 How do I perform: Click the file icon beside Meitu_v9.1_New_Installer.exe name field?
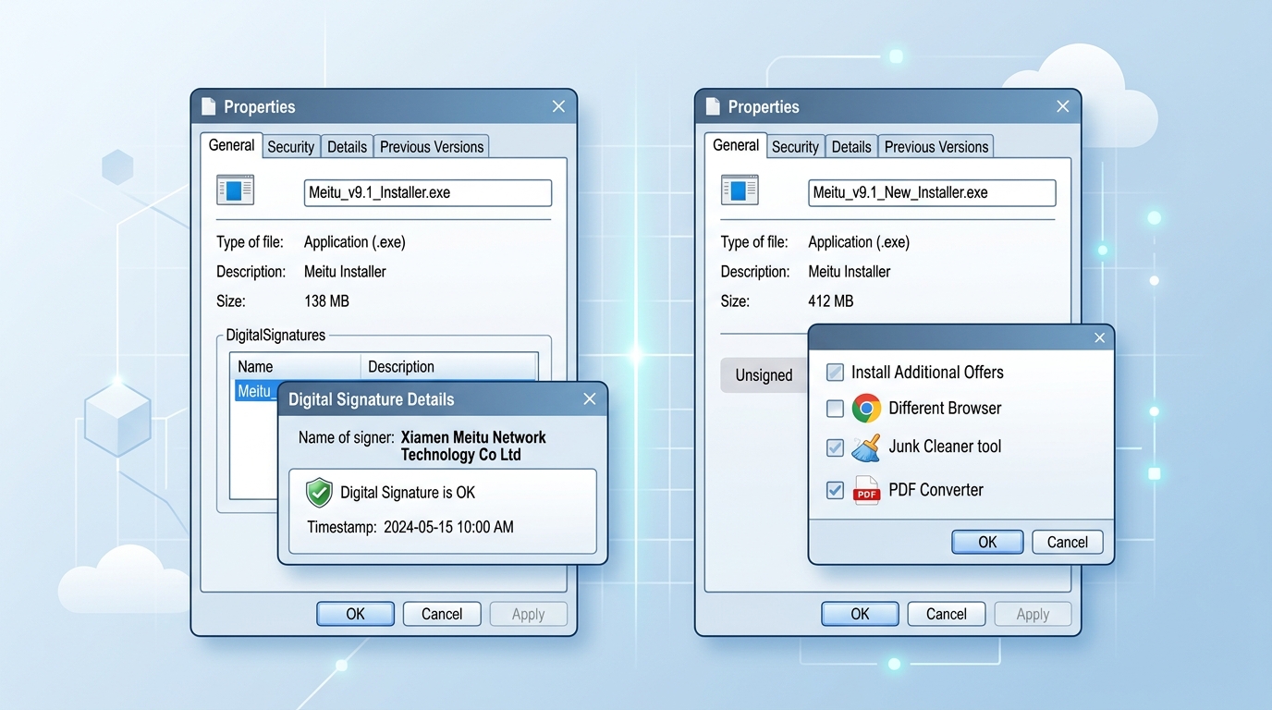coord(740,190)
